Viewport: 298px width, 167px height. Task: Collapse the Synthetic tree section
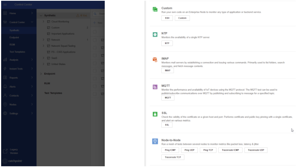(x=41, y=15)
